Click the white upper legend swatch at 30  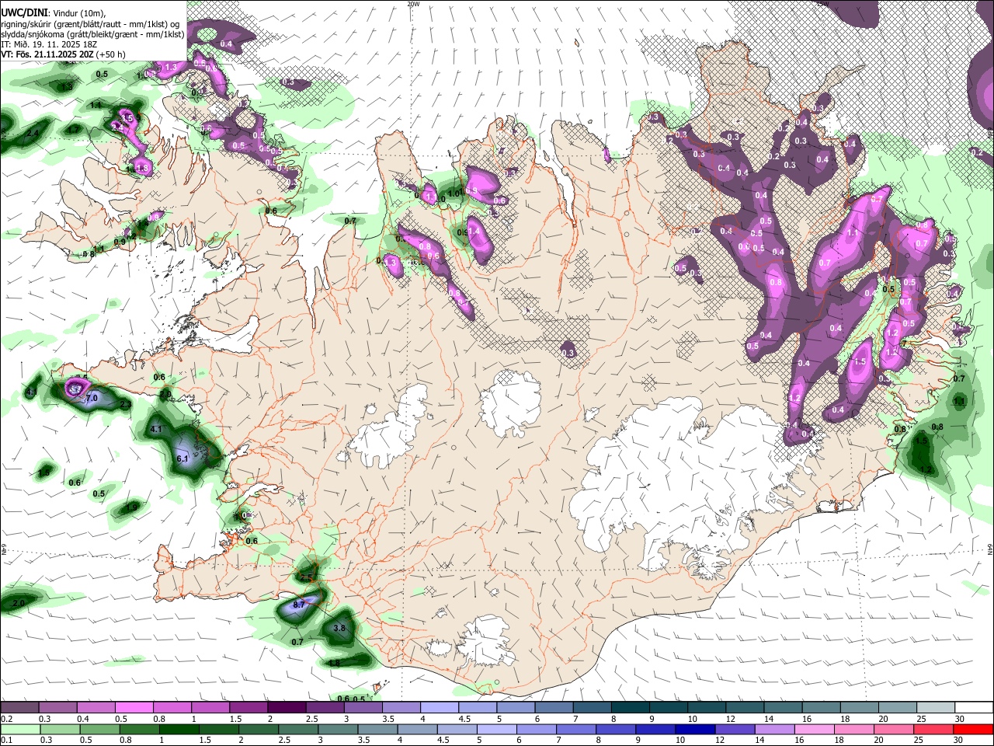pyautogui.click(x=975, y=707)
